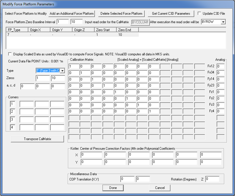Click Get Current C3D Parameters button
Screen dimensions: 235x196
click(171, 14)
